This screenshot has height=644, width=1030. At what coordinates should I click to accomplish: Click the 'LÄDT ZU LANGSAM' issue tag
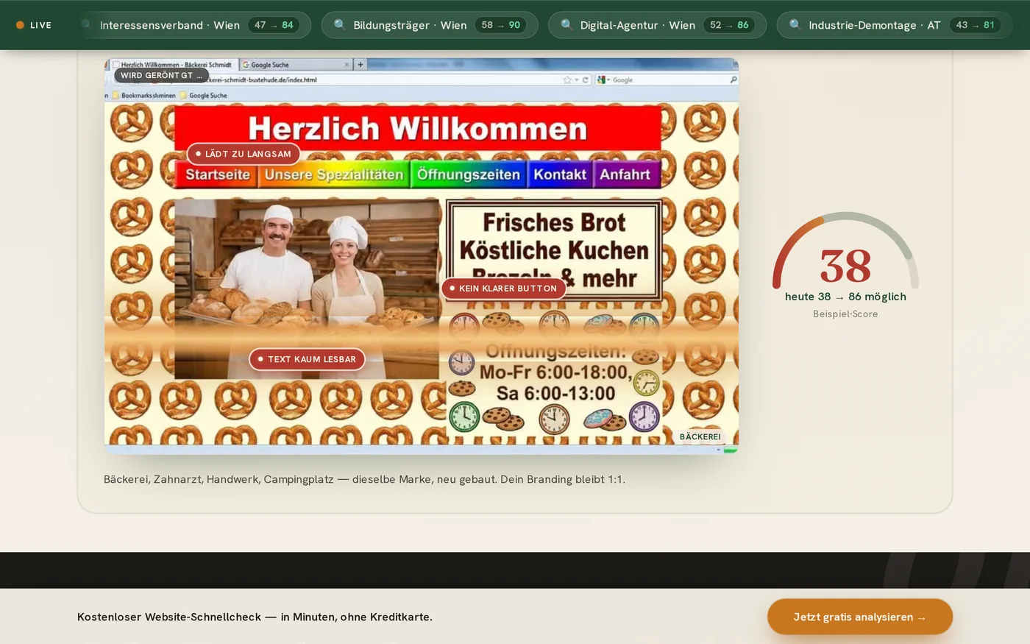pyautogui.click(x=244, y=154)
